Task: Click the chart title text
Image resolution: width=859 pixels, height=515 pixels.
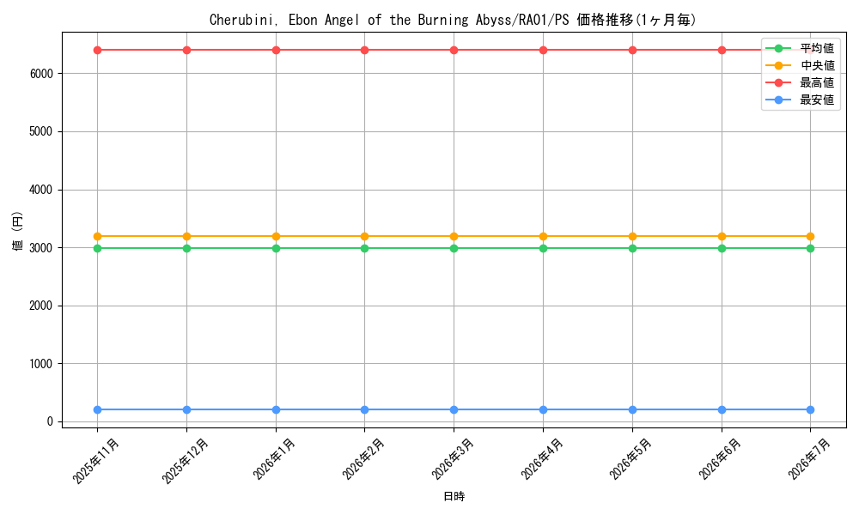Action: click(x=453, y=20)
